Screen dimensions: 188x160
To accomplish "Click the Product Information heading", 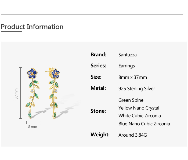I will point(32,27).
